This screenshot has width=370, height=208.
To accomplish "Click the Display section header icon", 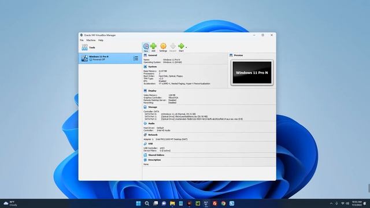I will point(145,91).
